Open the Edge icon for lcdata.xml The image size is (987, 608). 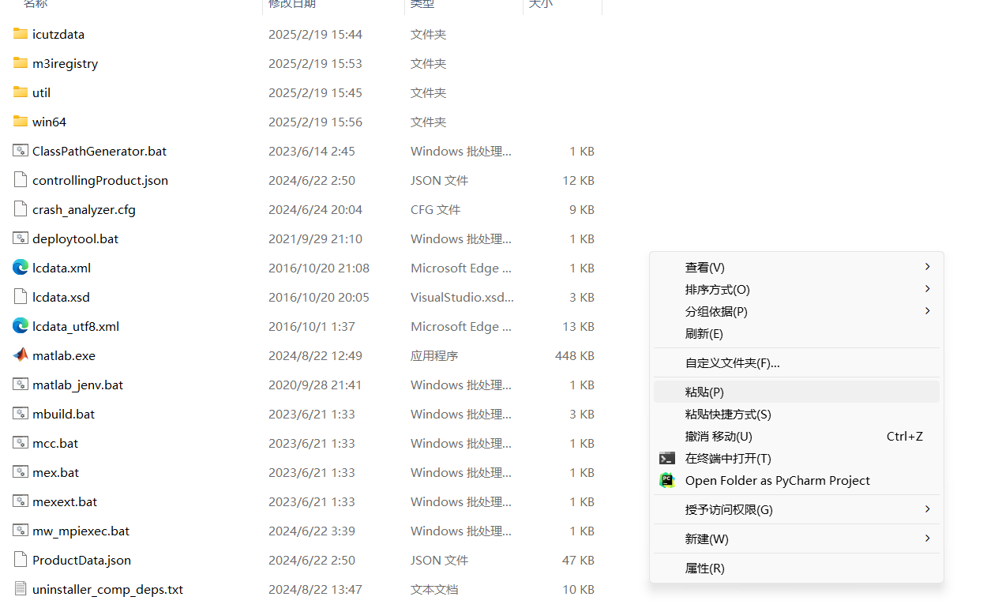tap(20, 267)
